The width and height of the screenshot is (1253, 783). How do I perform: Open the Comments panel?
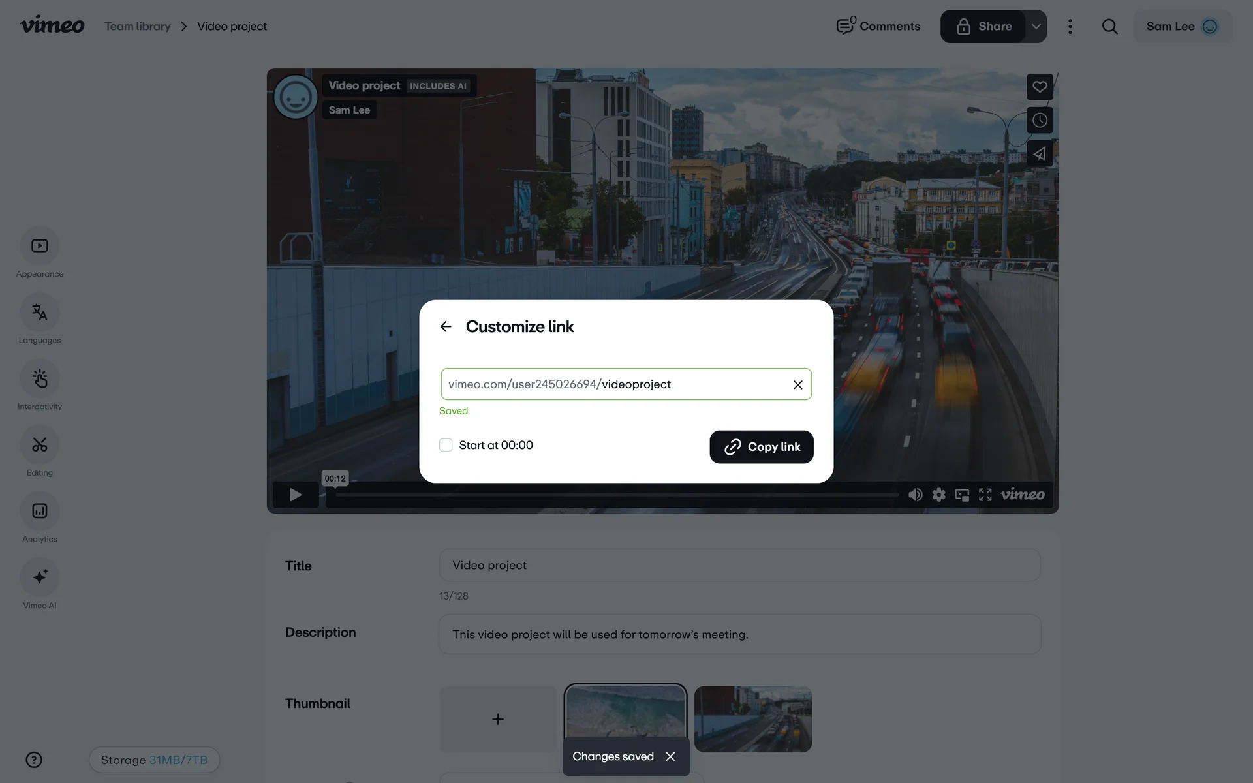pos(878,27)
